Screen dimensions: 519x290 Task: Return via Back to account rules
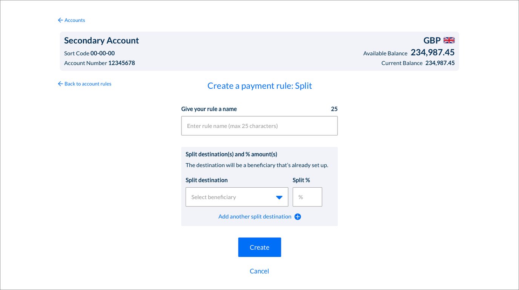click(88, 84)
